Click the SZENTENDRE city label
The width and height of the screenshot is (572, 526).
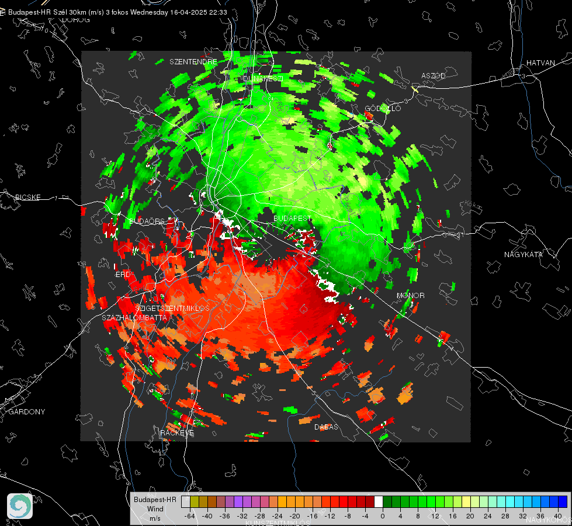193,62
